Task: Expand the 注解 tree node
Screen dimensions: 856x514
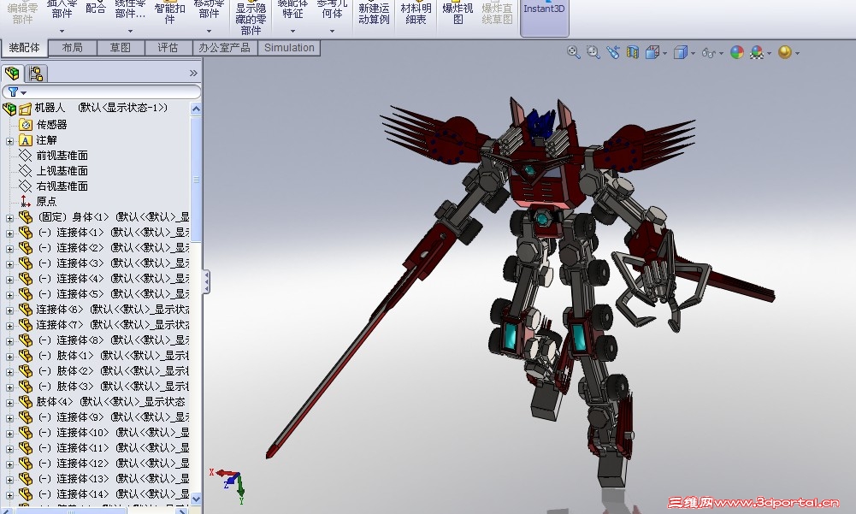Action: 9,141
